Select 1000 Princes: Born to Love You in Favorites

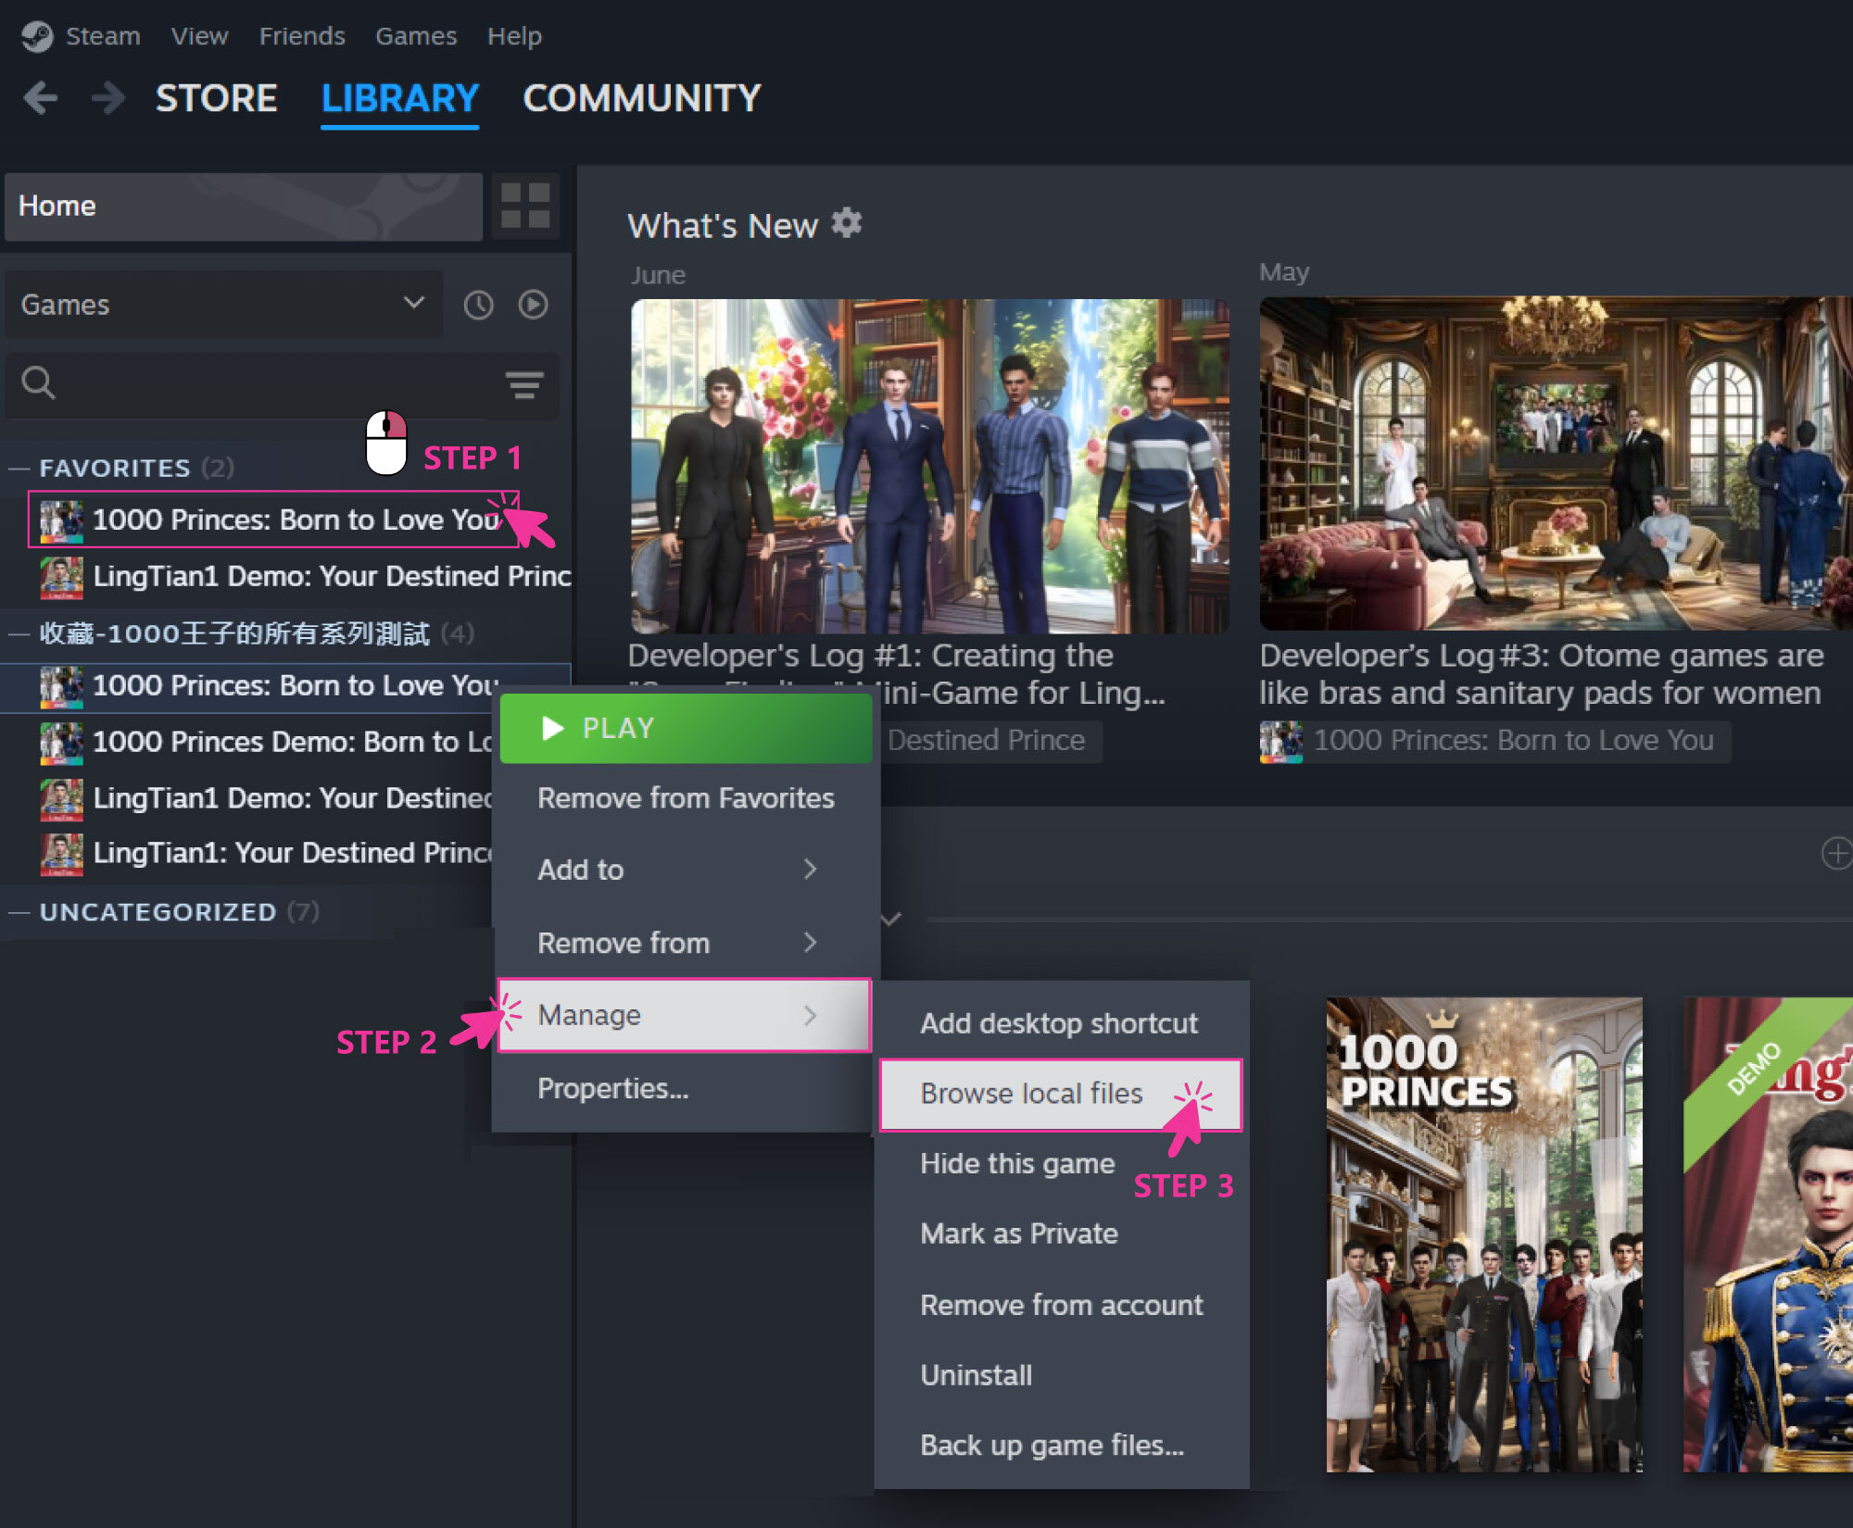point(274,520)
